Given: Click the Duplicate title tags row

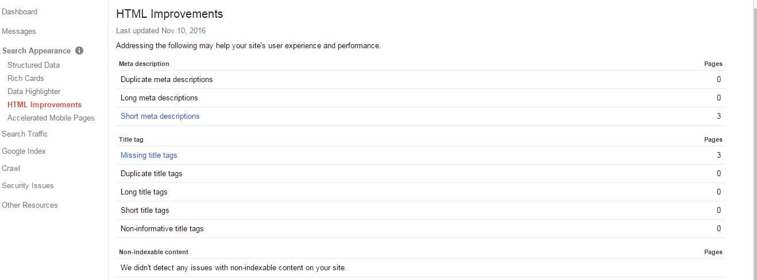Looking at the screenshot, I should tap(420, 173).
